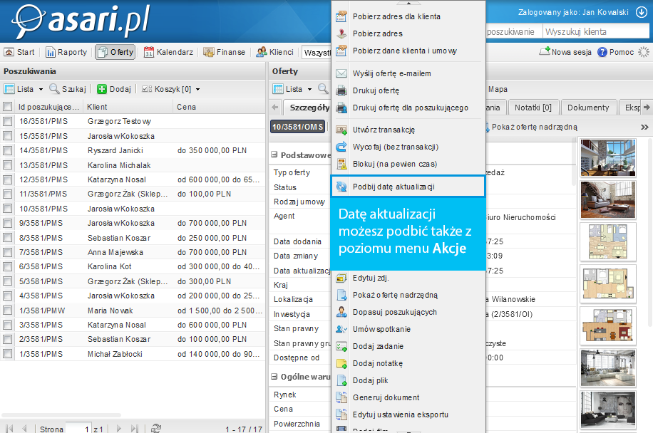This screenshot has width=653, height=433.
Task: Switch to the Notatki [0] tab
Action: tap(533, 108)
